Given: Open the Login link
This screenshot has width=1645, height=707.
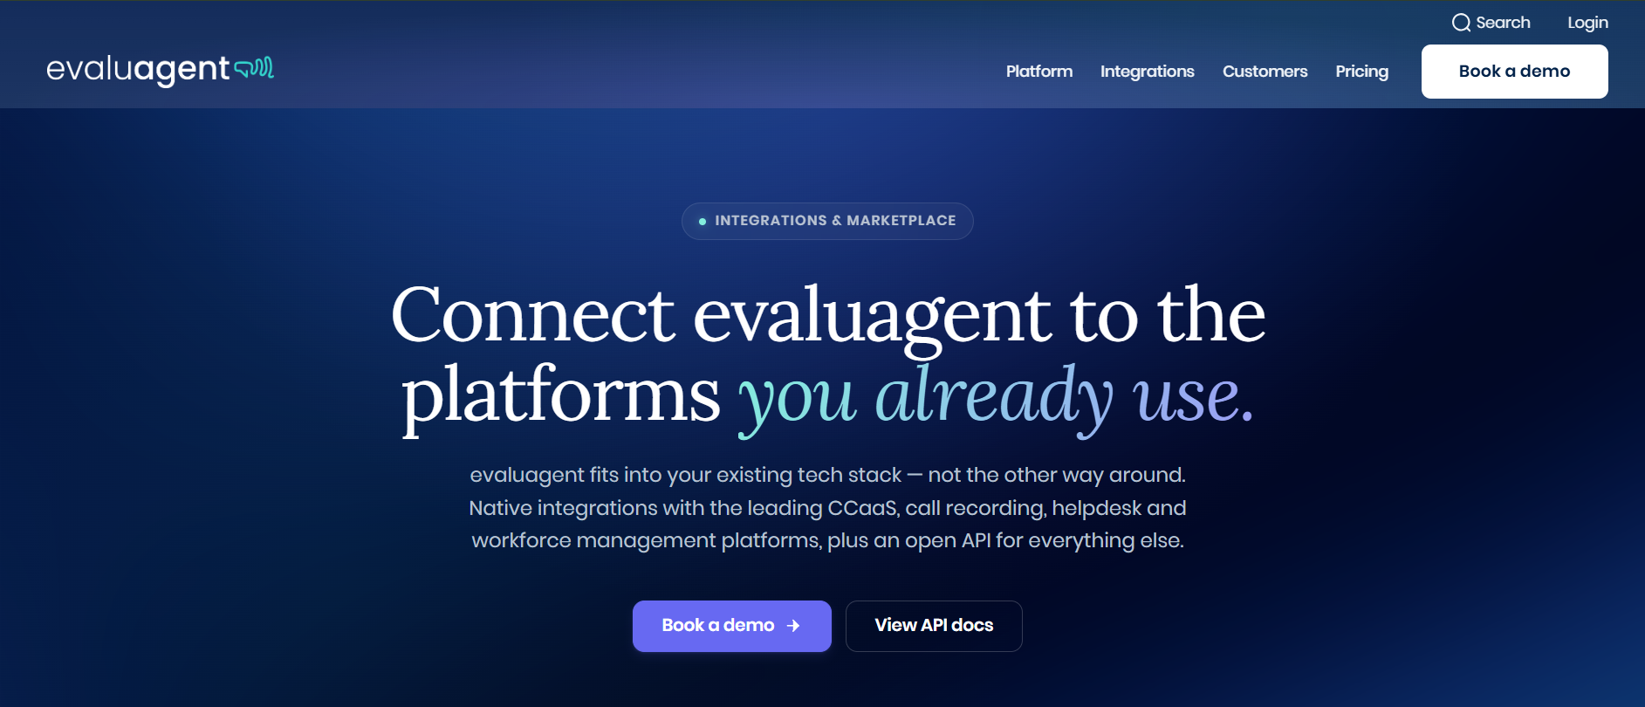Looking at the screenshot, I should [x=1587, y=23].
